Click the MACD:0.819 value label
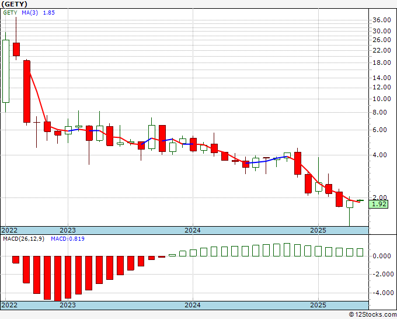 coord(68,239)
